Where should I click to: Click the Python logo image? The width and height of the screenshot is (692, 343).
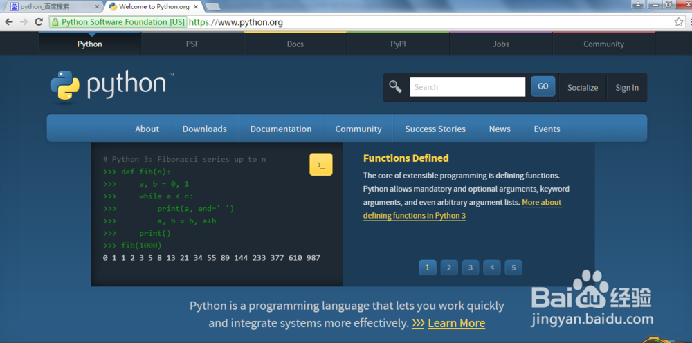point(112,87)
